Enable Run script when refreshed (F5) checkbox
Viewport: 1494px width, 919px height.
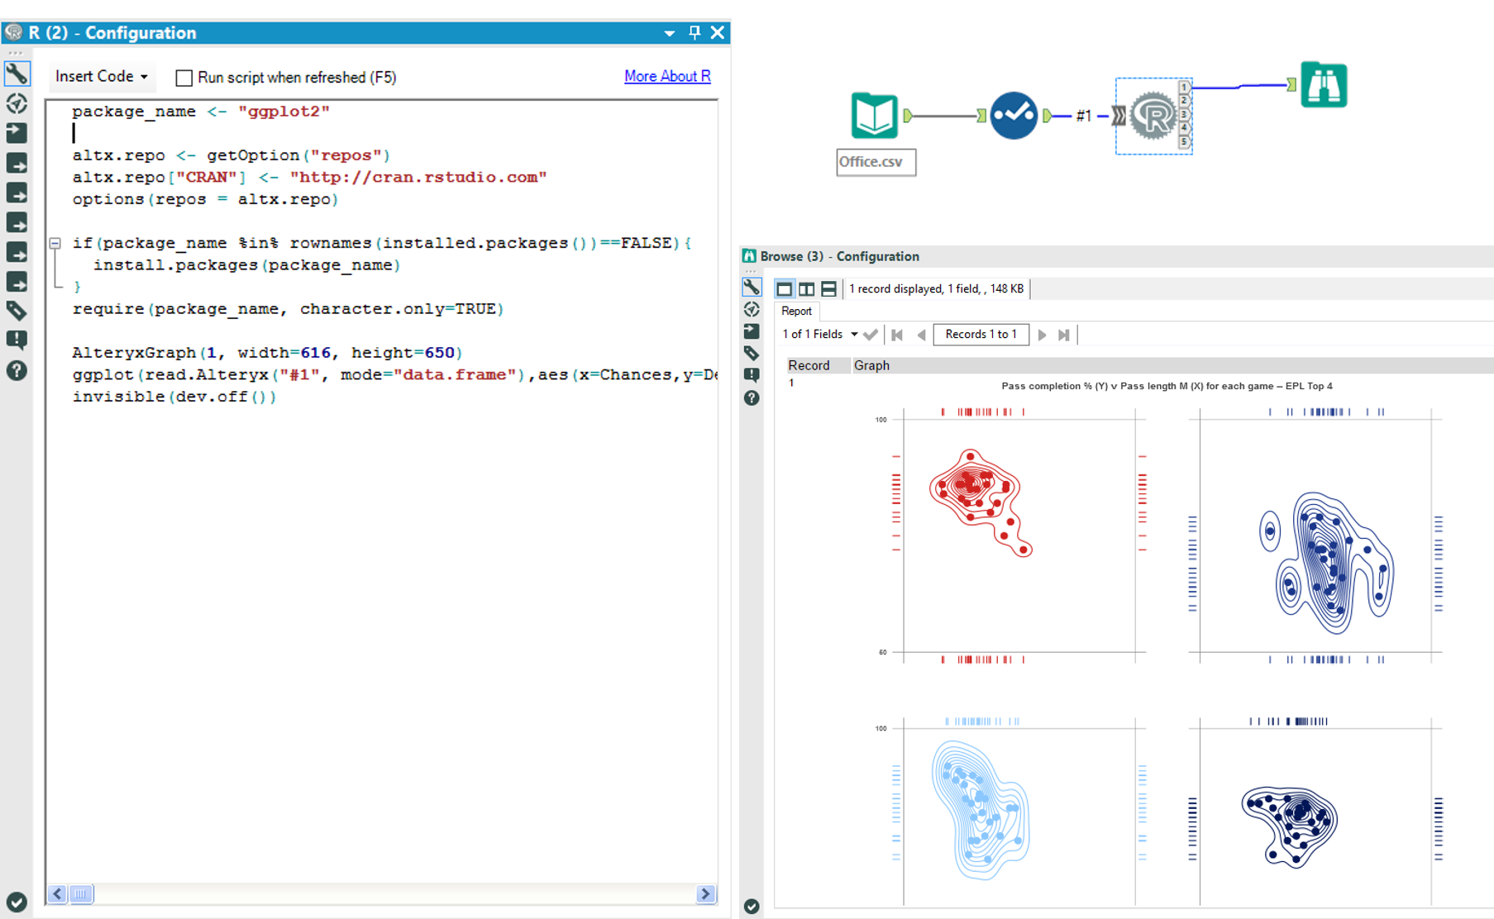pyautogui.click(x=184, y=78)
